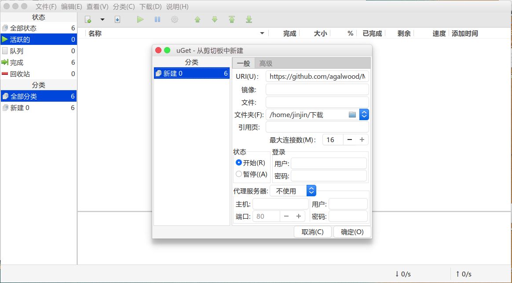The height and width of the screenshot is (283, 512).
Task: Select 完成 status row
Action: click(39, 62)
